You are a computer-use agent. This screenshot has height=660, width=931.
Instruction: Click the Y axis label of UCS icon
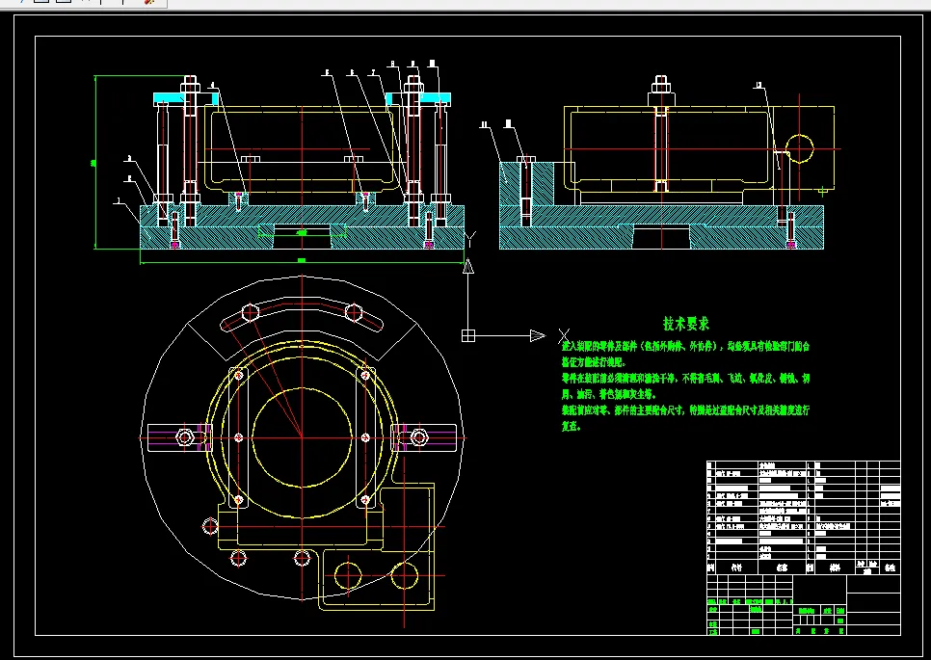(x=470, y=239)
